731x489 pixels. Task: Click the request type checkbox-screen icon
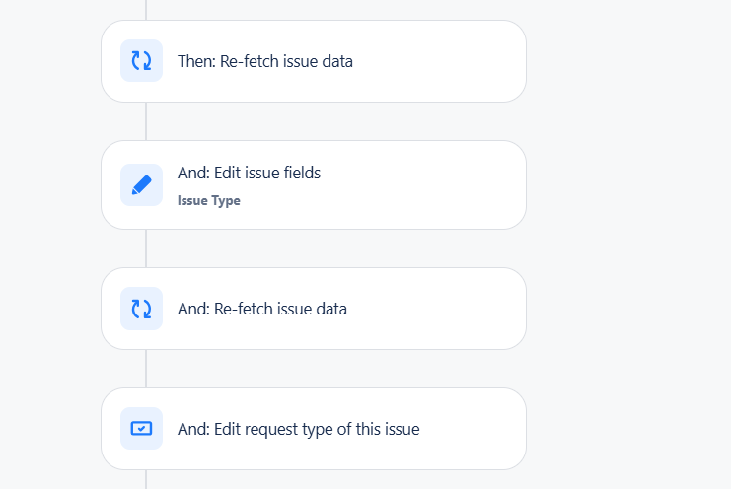click(141, 429)
